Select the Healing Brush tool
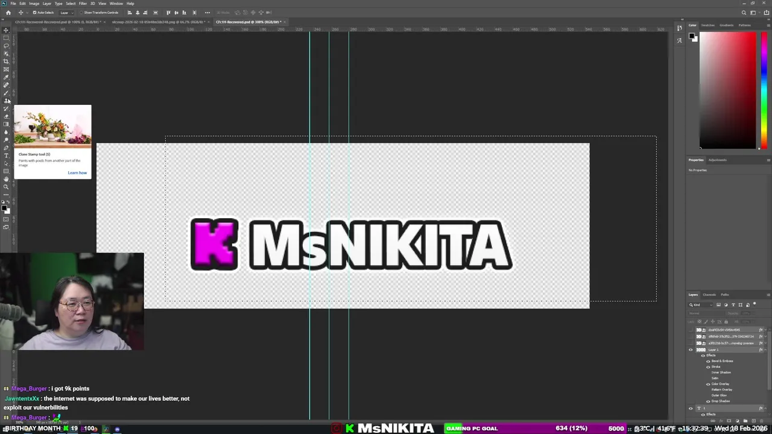The height and width of the screenshot is (434, 772). pyautogui.click(x=6, y=84)
